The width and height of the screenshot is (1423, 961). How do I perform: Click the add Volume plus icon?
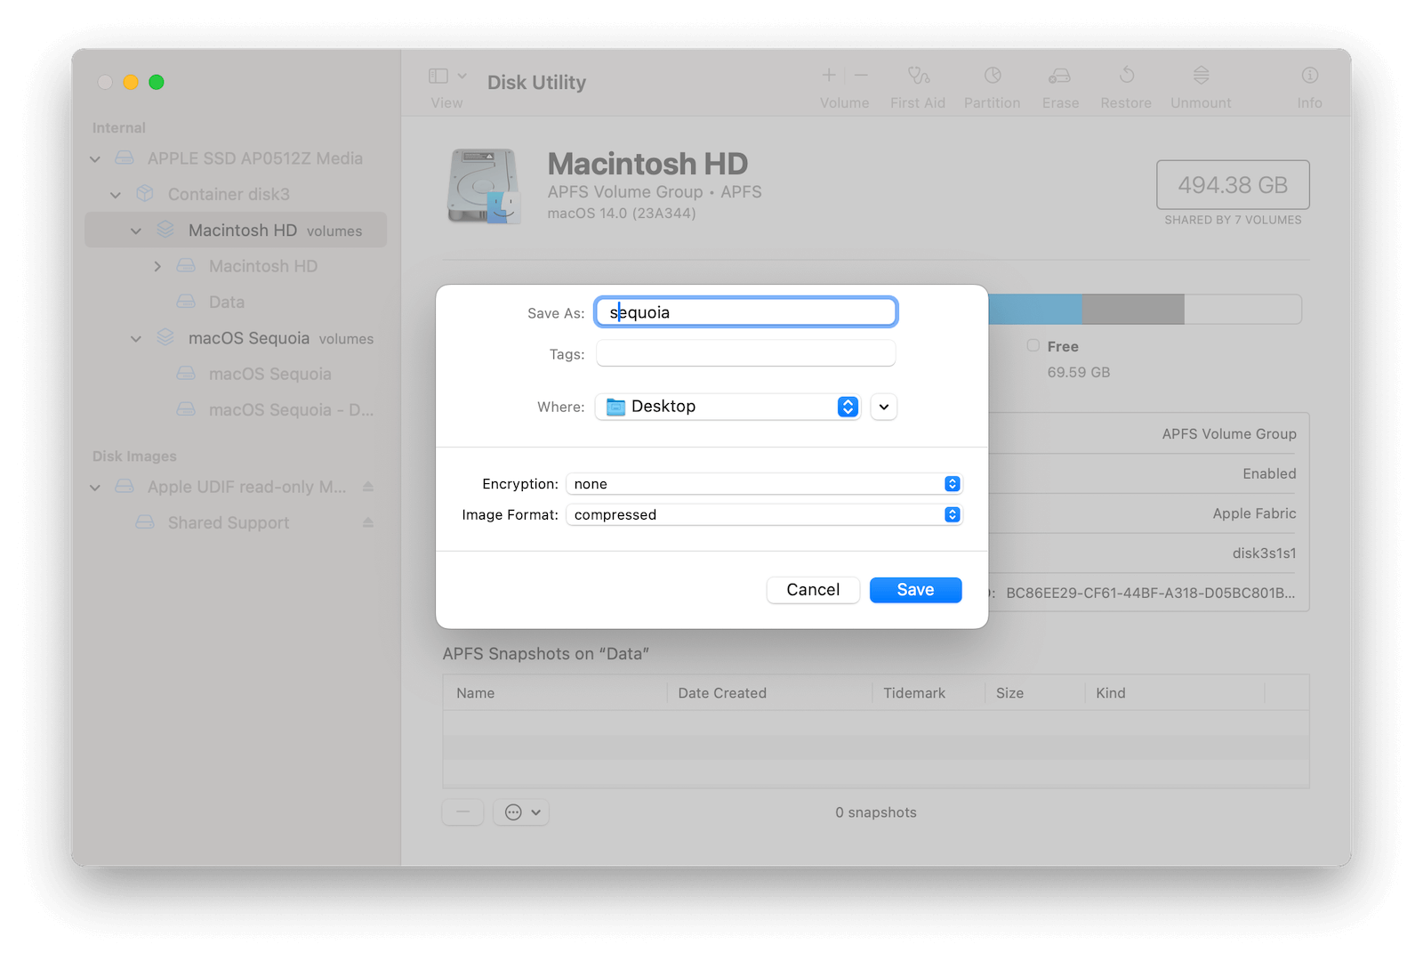[x=828, y=76]
